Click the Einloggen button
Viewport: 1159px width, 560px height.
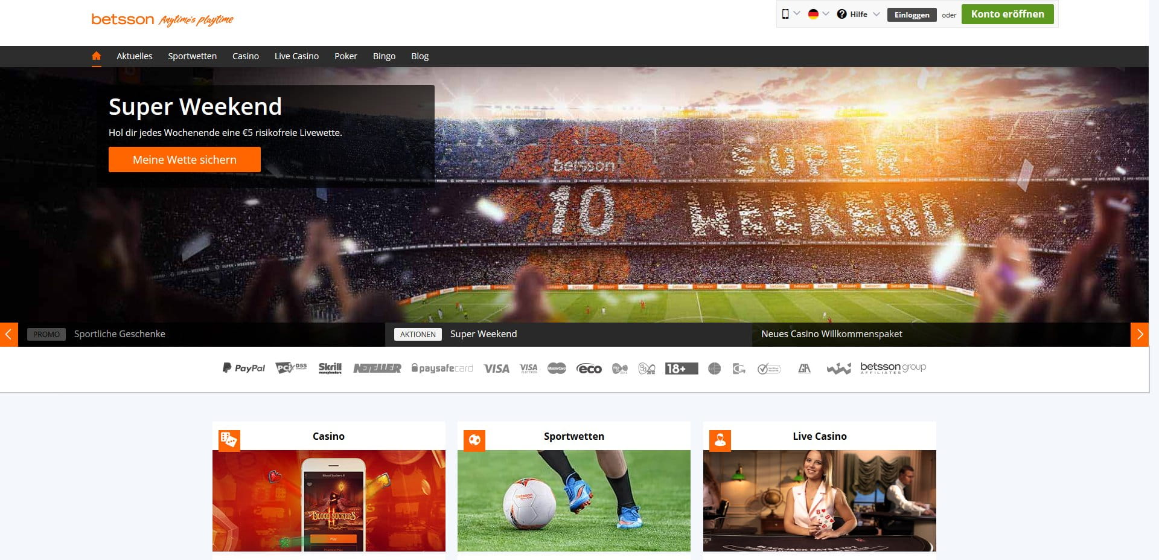912,14
